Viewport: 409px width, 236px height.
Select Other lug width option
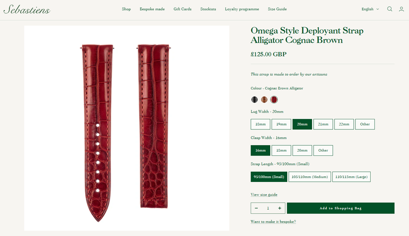(x=365, y=124)
